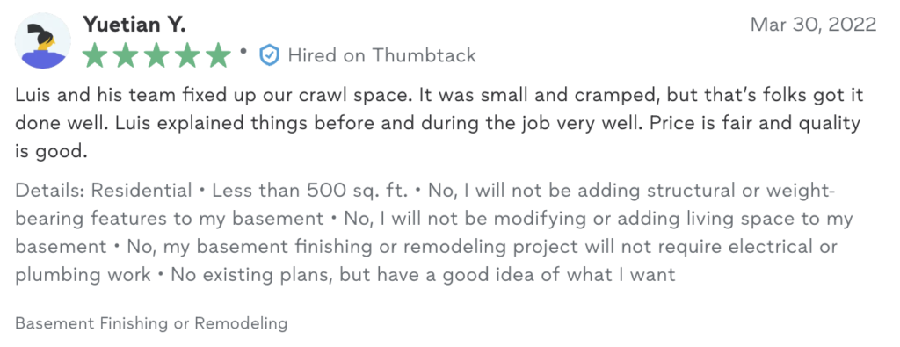
Task: Click the first green rating star
Action: tap(95, 55)
